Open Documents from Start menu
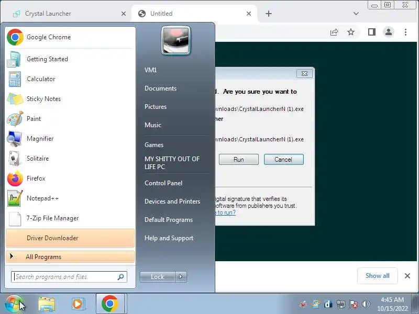The image size is (419, 314). tap(161, 88)
